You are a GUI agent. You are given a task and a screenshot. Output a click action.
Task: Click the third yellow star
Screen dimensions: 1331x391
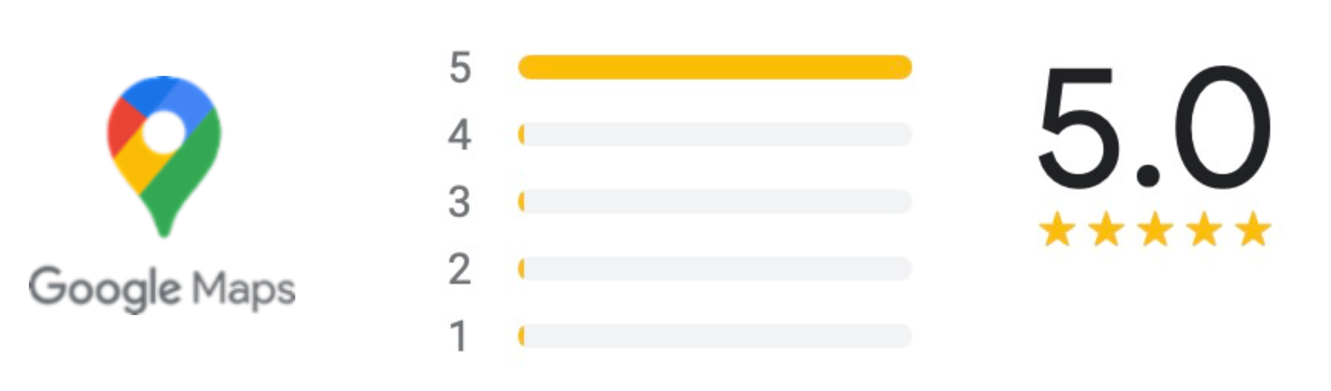click(x=1155, y=228)
